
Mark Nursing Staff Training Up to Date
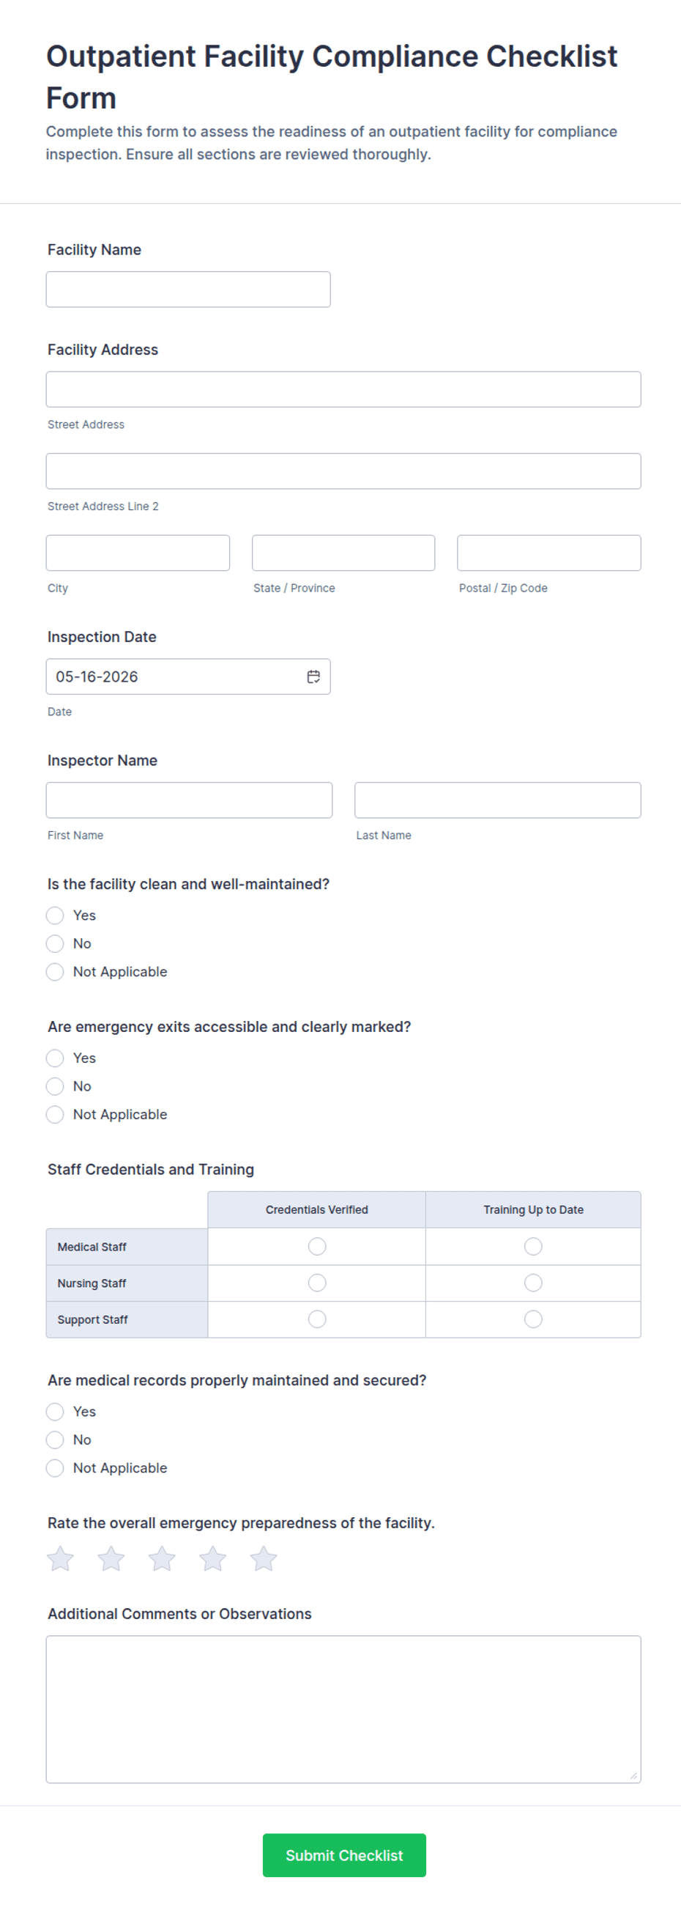tap(533, 1283)
